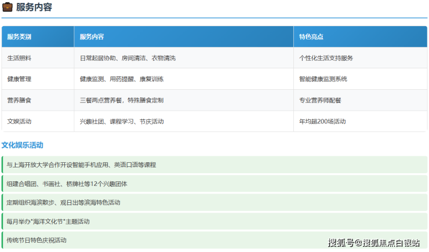Viewport: 429px width, 252px height.
Task: Click the 特色亮点 column header
Action: coord(311,36)
